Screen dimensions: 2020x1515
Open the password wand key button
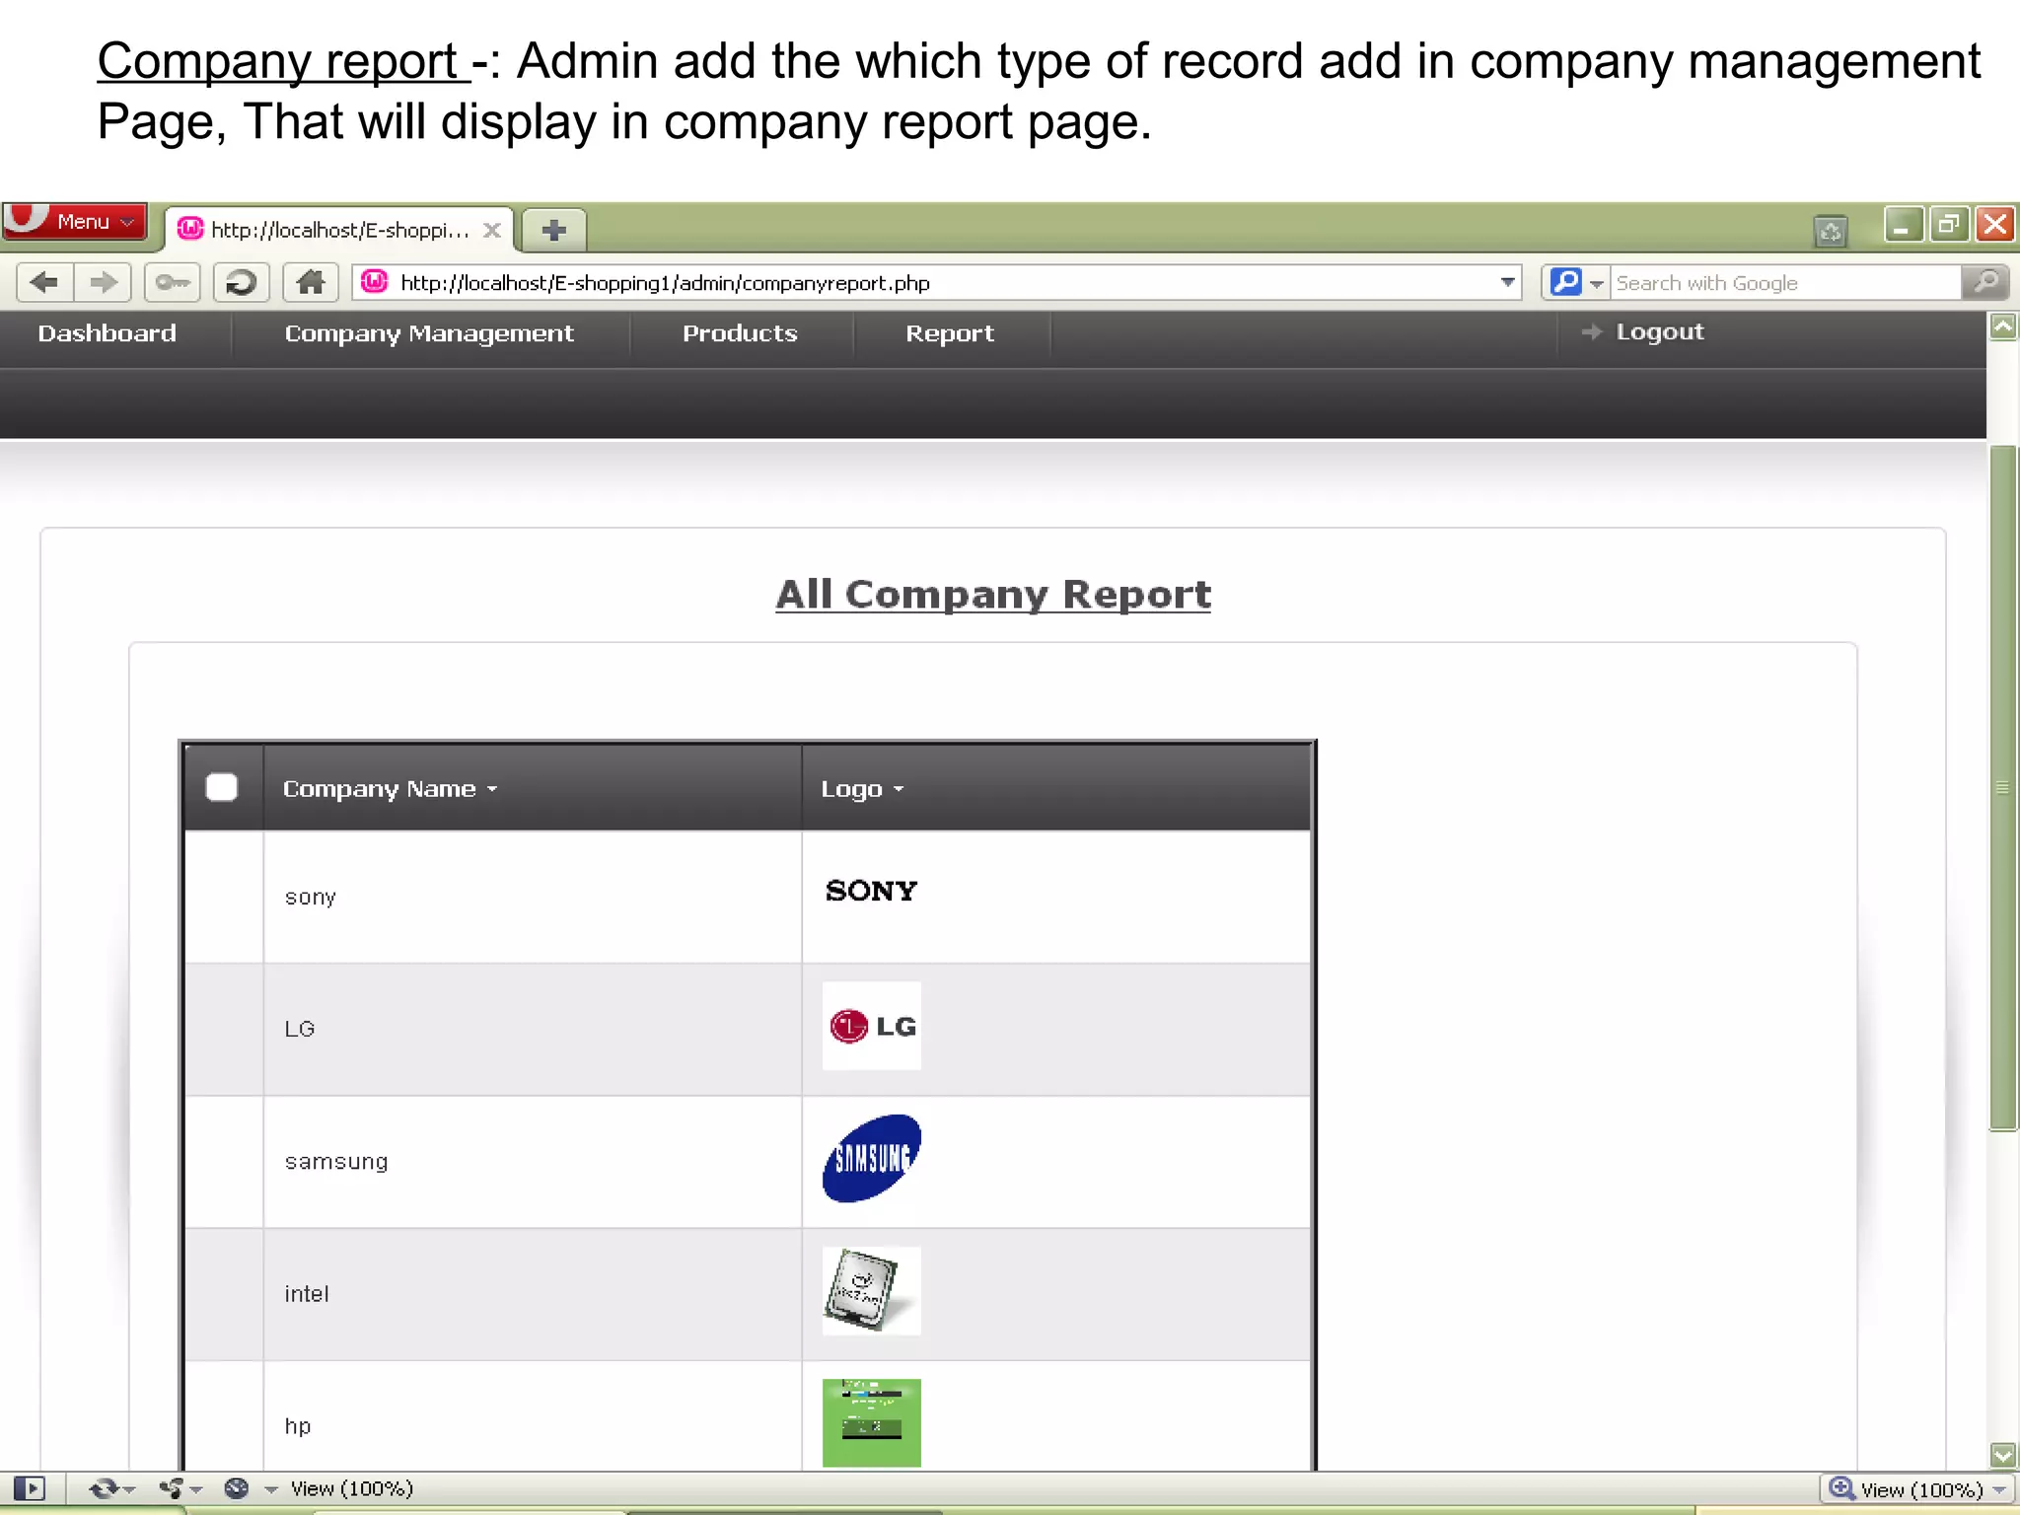[x=173, y=283]
